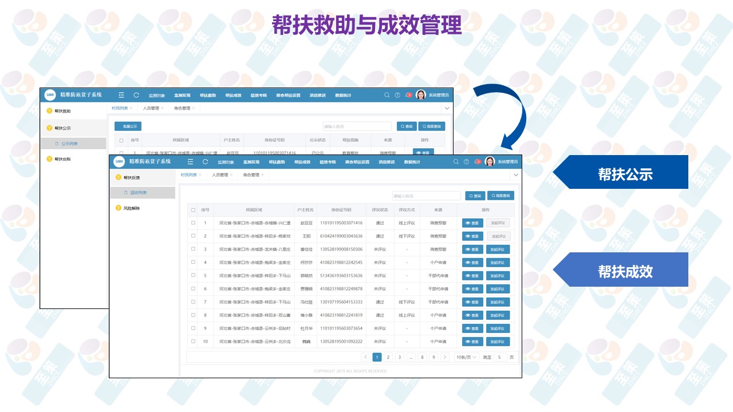Click the help question-mark icon in front header

click(x=466, y=162)
